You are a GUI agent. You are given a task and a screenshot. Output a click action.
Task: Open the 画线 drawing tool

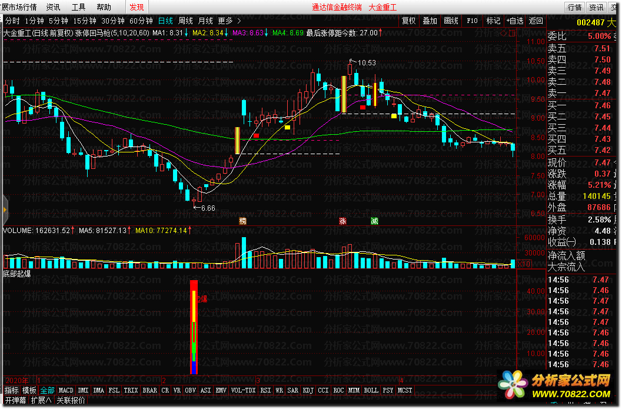[451, 21]
